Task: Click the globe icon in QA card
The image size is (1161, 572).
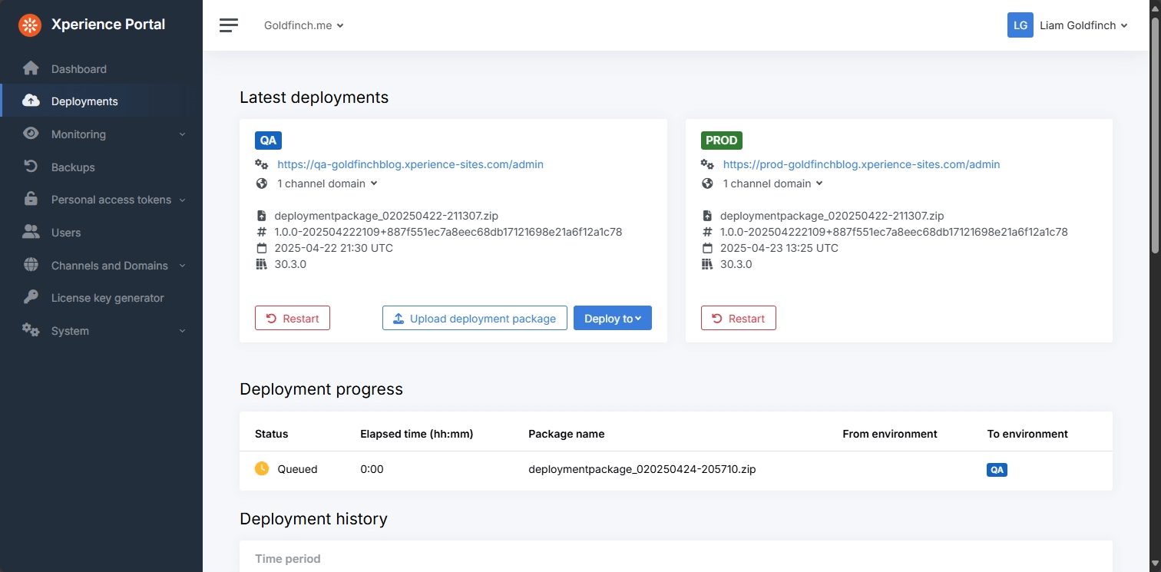Action: tap(262, 184)
